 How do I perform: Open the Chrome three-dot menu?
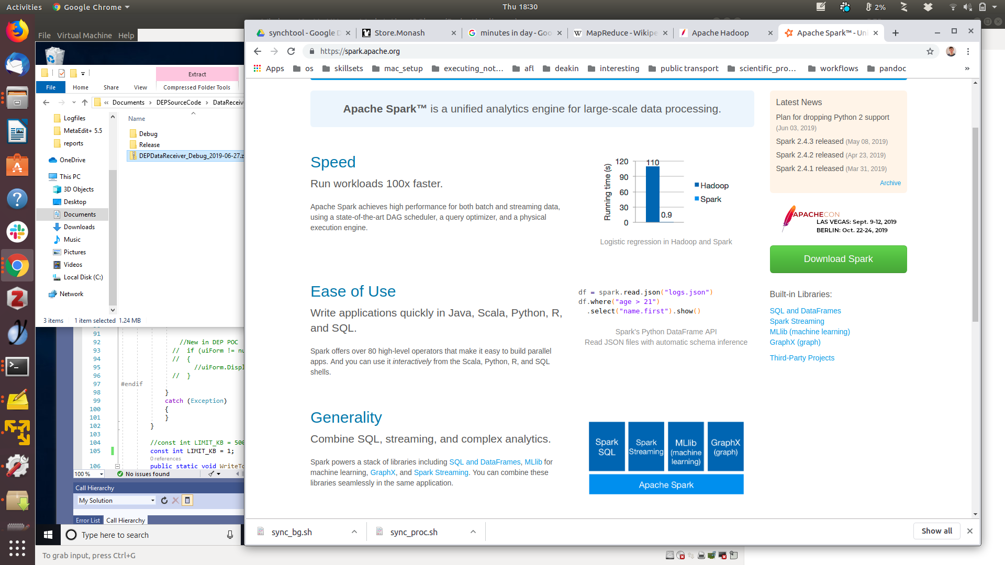tap(968, 51)
